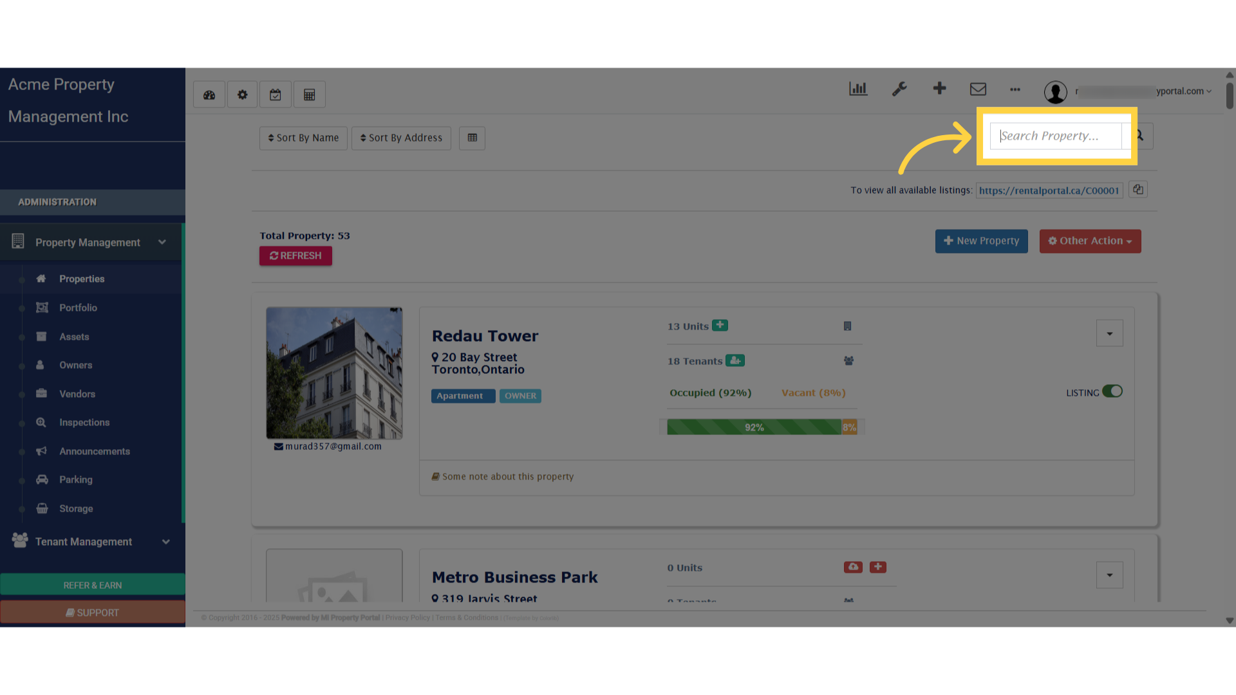Open the dashboard speedometer icon

point(209,95)
